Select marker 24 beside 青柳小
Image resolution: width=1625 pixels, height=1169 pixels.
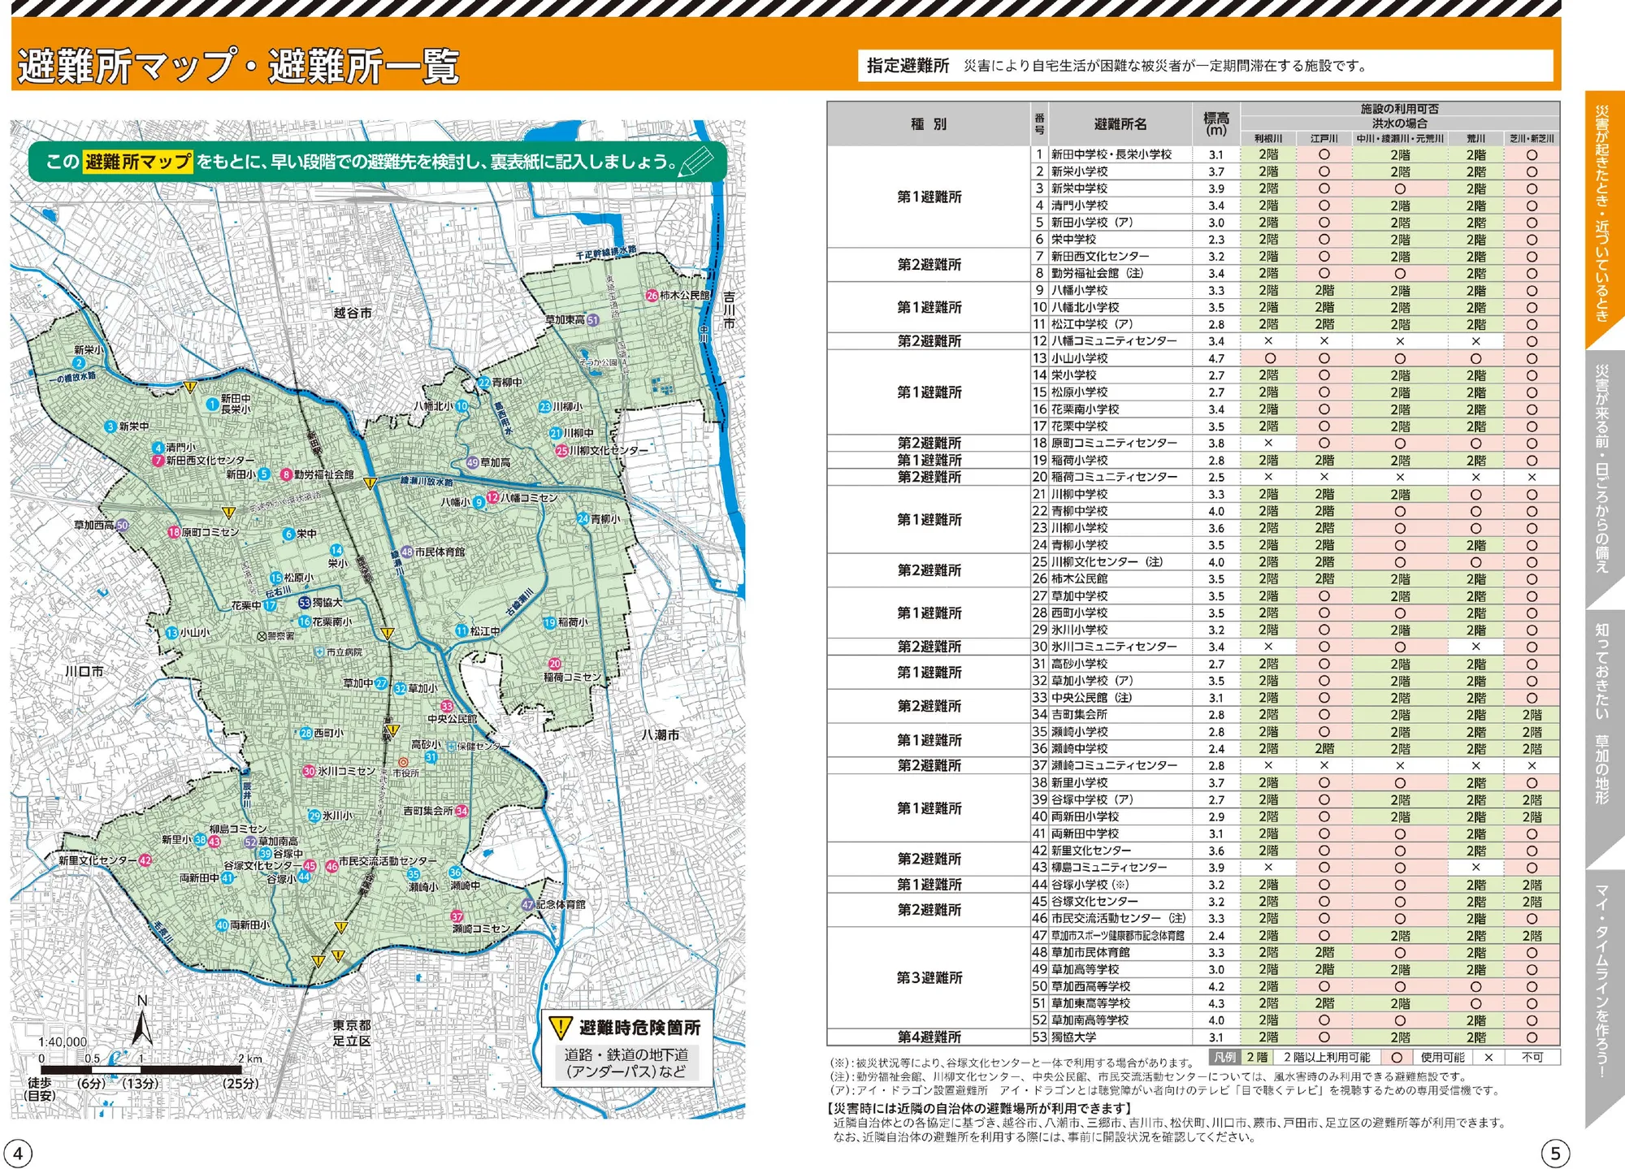point(583,519)
